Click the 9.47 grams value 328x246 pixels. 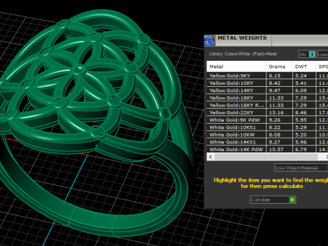coord(275,90)
